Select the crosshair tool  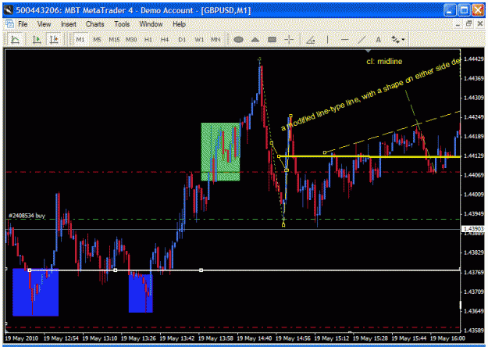click(289, 40)
